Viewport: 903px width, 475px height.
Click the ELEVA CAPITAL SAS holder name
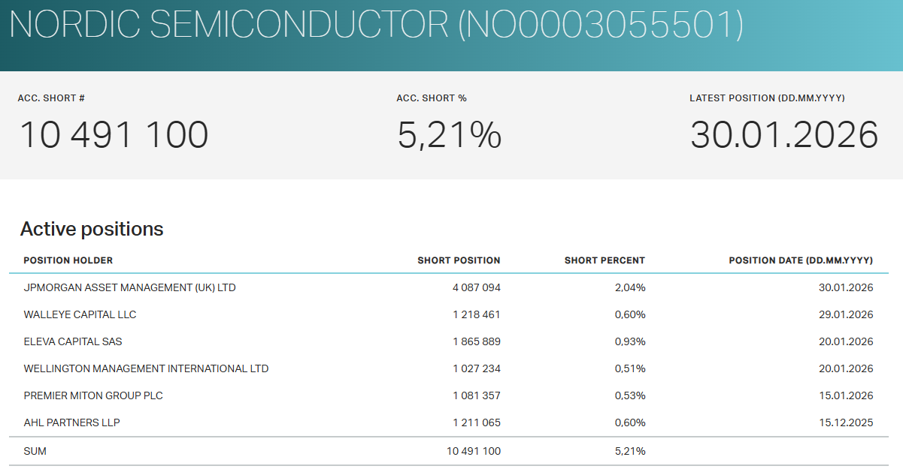[x=73, y=341]
